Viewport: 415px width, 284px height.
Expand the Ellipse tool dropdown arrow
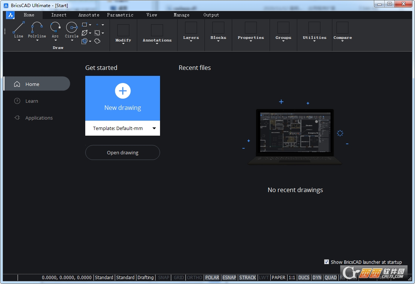pos(90,33)
